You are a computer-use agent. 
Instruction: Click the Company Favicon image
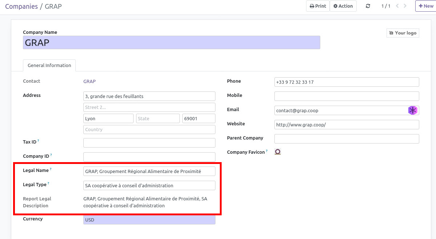pos(278,151)
